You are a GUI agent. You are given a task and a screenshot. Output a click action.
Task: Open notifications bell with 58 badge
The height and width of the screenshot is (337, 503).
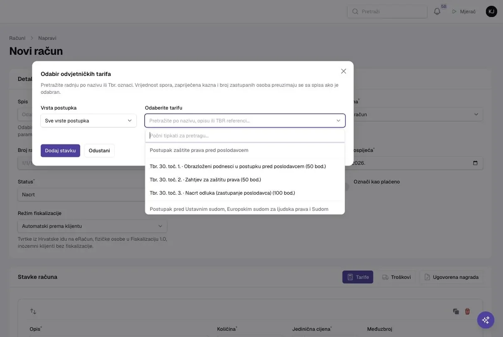tap(437, 11)
